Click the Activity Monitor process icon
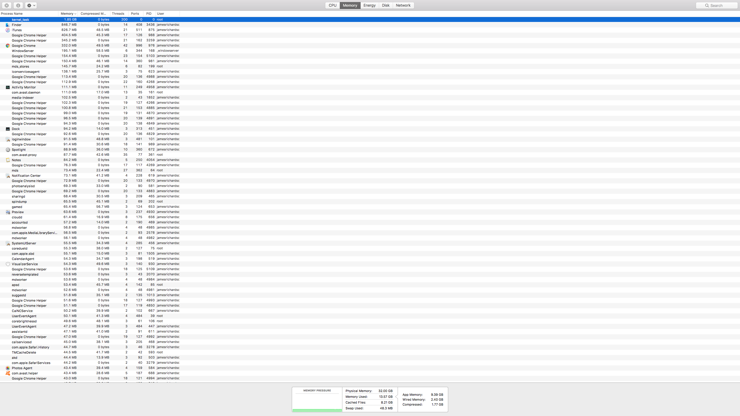Viewport: 740px width, 416px height. click(x=8, y=87)
